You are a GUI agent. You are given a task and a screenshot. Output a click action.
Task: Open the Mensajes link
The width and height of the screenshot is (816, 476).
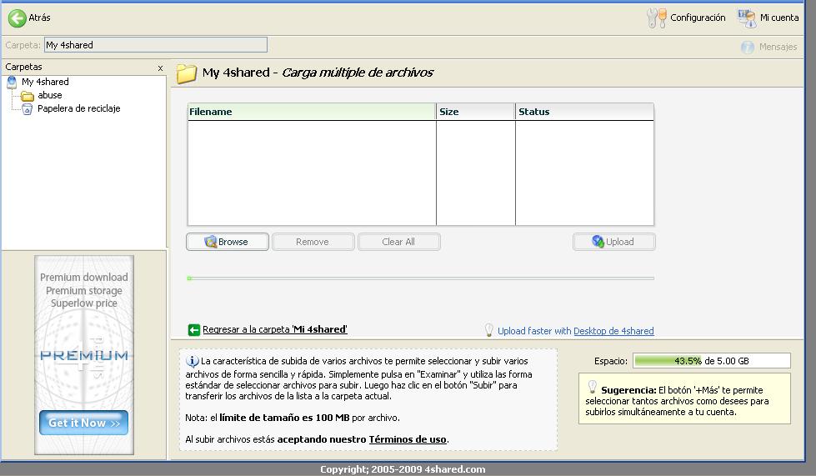[x=778, y=47]
